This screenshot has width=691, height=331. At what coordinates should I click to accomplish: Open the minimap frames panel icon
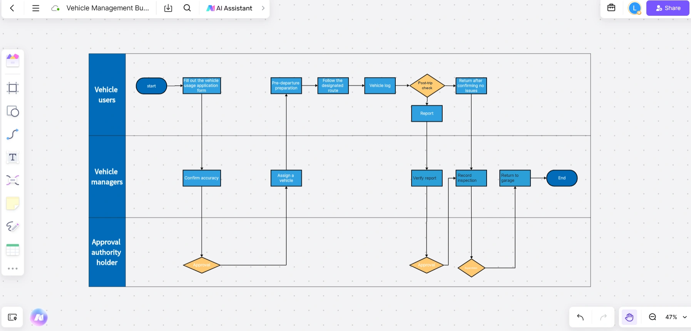pyautogui.click(x=12, y=317)
